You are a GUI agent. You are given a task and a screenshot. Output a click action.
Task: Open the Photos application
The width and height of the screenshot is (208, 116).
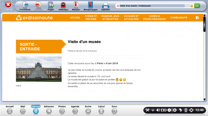62,110
